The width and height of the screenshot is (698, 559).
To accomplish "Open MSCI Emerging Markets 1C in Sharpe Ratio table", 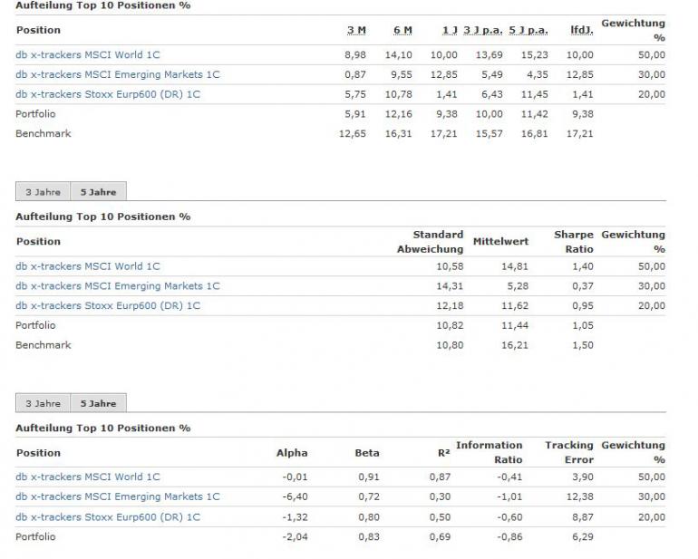I will click(x=118, y=286).
